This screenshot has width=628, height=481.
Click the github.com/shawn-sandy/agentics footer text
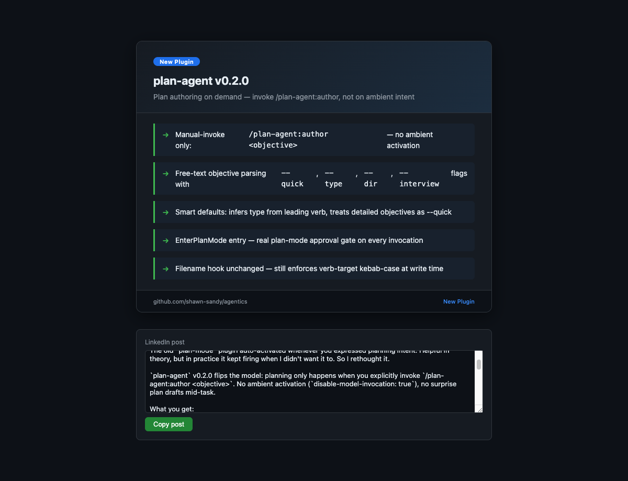200,301
